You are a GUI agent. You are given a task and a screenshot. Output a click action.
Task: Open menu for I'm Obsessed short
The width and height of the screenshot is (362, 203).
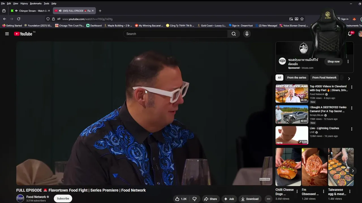[324, 191]
